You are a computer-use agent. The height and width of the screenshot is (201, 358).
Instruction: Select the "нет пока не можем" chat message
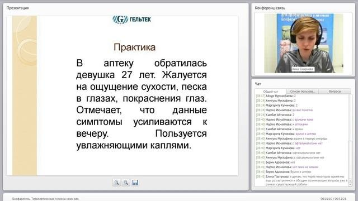click(287, 167)
